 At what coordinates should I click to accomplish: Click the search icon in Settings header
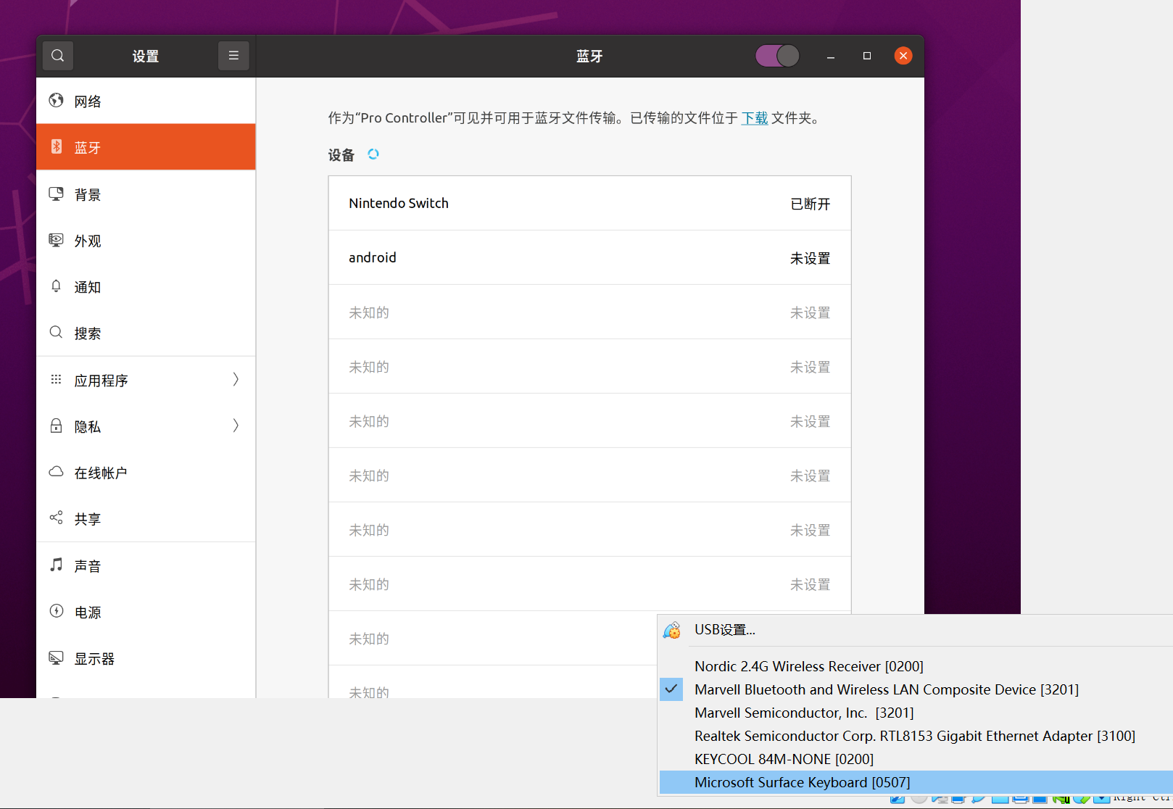pyautogui.click(x=58, y=56)
